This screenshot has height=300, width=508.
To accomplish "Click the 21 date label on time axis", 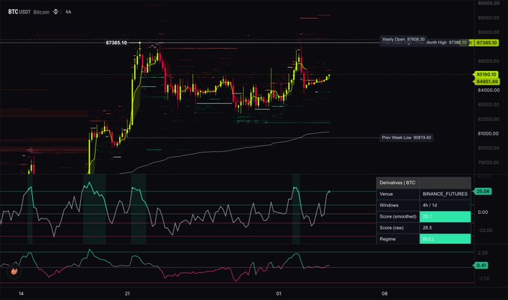I will [127, 294].
